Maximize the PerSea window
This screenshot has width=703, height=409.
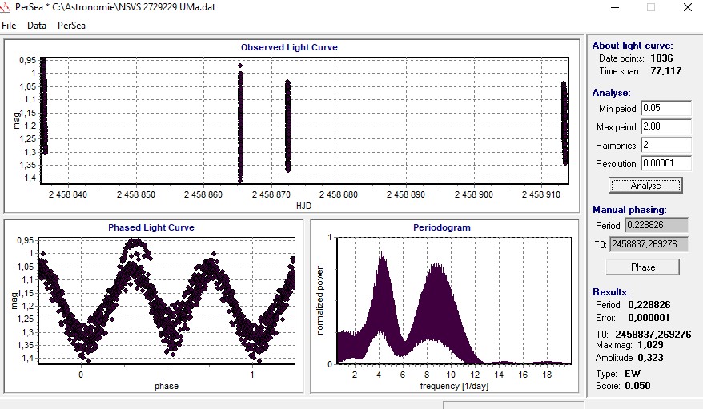(x=651, y=7)
